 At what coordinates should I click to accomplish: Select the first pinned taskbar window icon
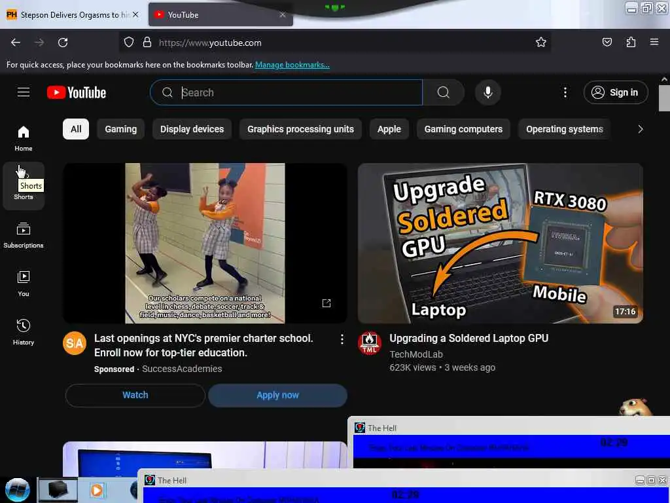click(58, 490)
